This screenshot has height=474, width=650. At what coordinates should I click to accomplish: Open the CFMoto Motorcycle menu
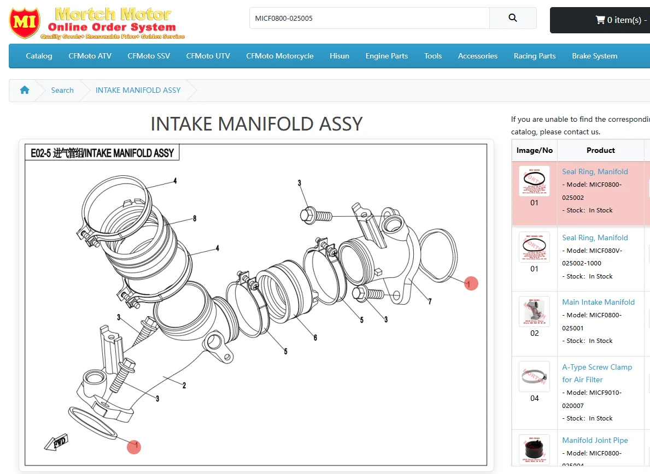coord(280,56)
